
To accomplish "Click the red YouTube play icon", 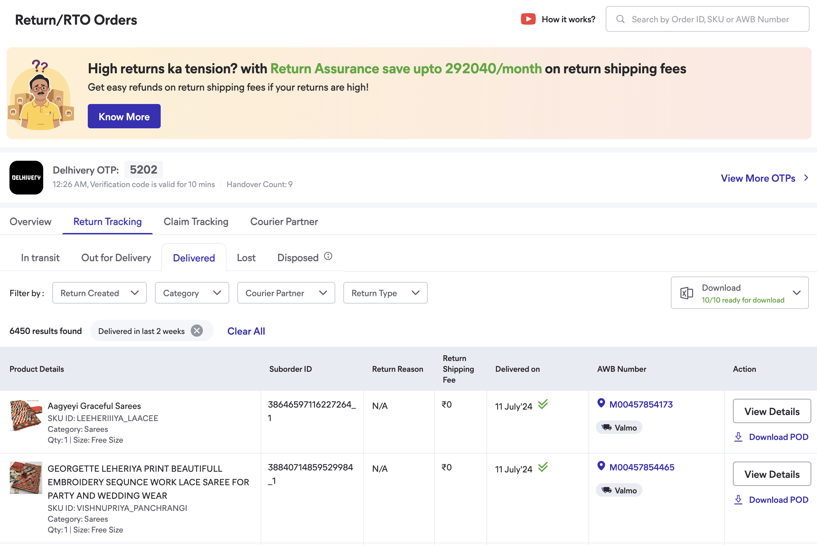I will 528,19.
